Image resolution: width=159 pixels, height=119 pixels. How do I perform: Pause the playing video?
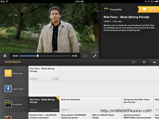click(5, 56)
